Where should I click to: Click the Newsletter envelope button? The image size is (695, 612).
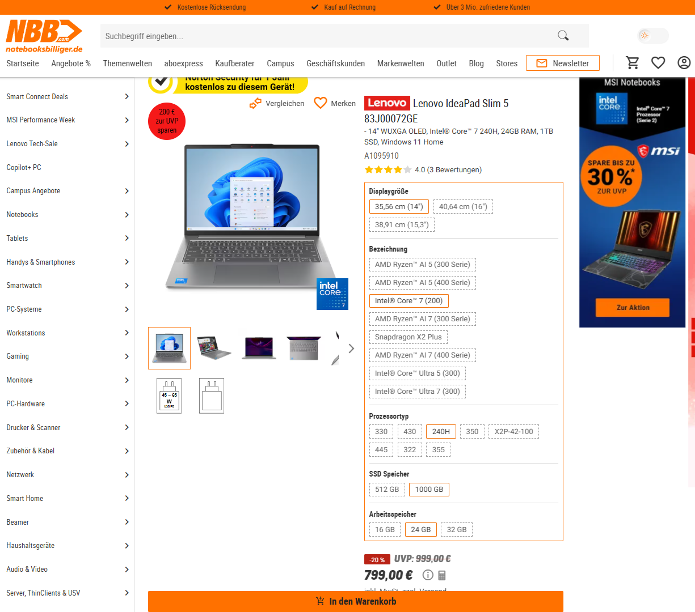click(563, 63)
